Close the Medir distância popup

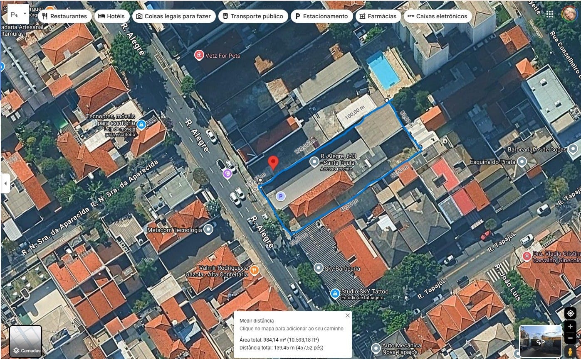(x=347, y=315)
